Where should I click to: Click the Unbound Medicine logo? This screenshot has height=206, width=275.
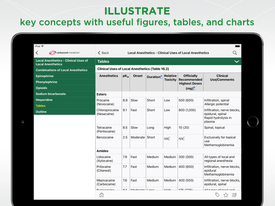[x=64, y=53]
